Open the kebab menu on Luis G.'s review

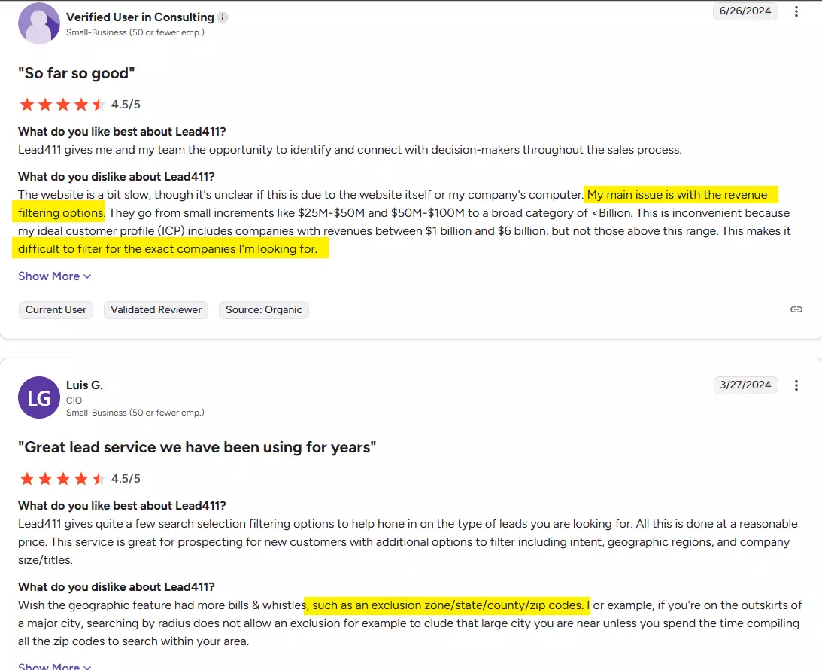[x=796, y=385]
